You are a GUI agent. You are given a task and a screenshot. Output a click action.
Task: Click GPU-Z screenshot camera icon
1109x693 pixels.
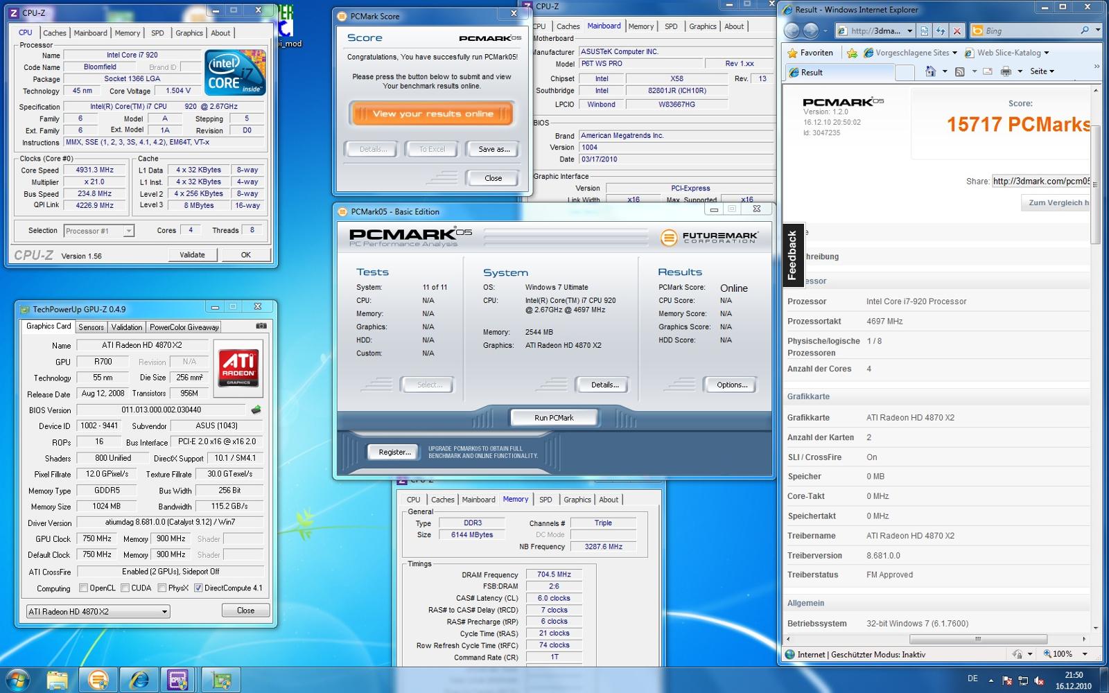[261, 326]
